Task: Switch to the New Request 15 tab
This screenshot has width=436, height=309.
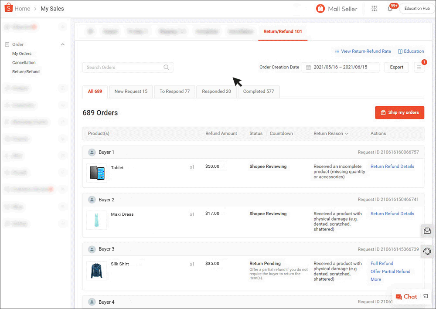Action: pyautogui.click(x=131, y=92)
